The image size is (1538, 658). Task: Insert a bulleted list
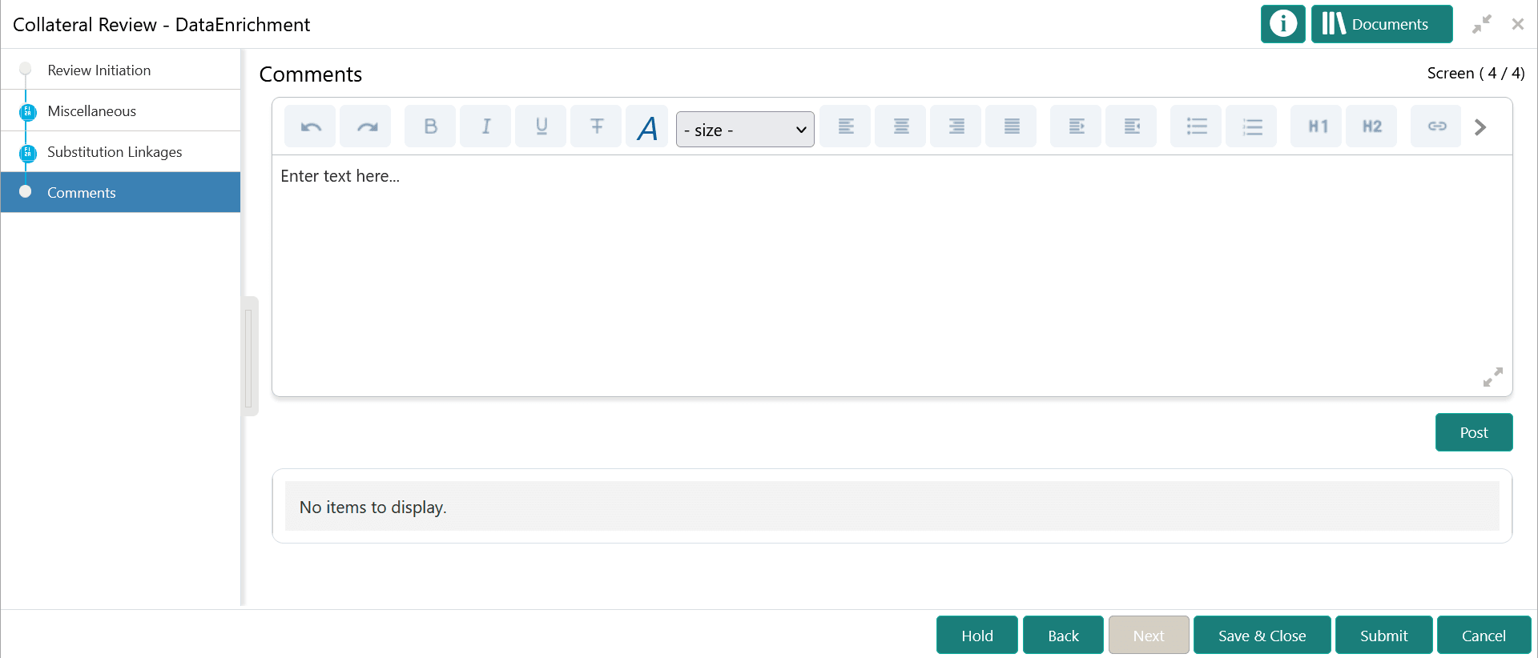click(1196, 126)
